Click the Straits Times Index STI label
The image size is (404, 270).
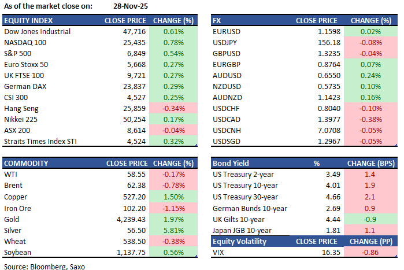click(42, 142)
